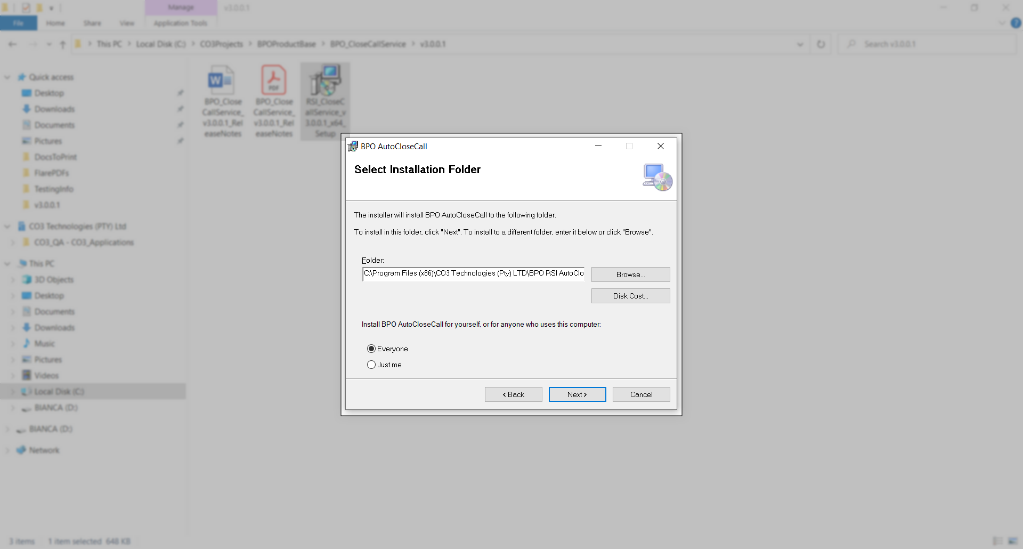Open the Home ribbon tab in Explorer
The width and height of the screenshot is (1023, 549).
coord(55,23)
